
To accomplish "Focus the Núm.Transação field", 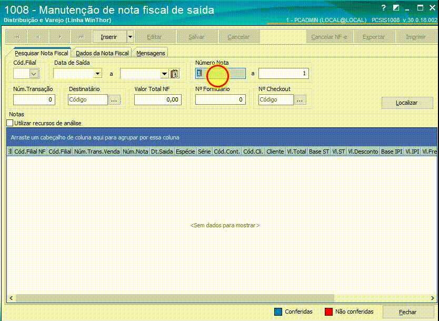I will pos(34,99).
